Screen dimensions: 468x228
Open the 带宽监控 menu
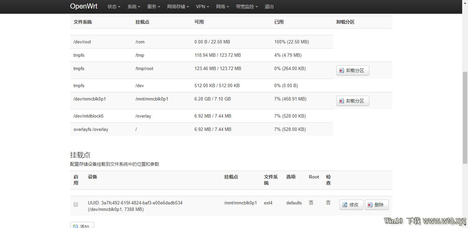(x=247, y=6)
